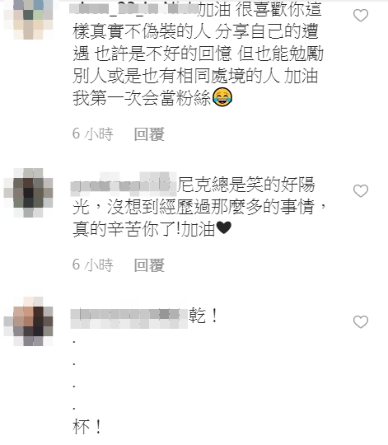Like the comment ending with 我第一次会當粉絲
Image resolution: width=388 pixels, height=445 pixels.
tap(361, 16)
